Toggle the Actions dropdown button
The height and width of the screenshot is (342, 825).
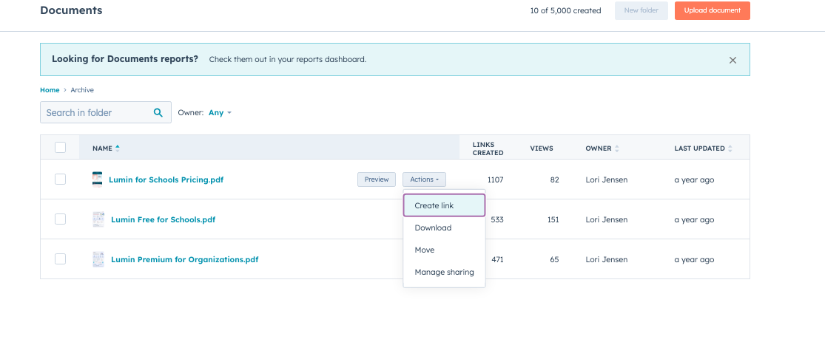[424, 179]
